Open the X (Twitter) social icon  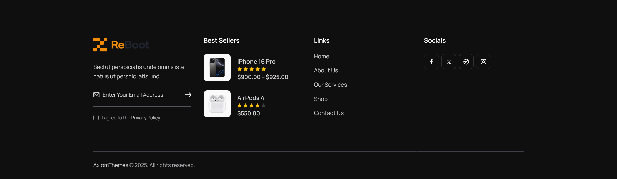pos(449,62)
